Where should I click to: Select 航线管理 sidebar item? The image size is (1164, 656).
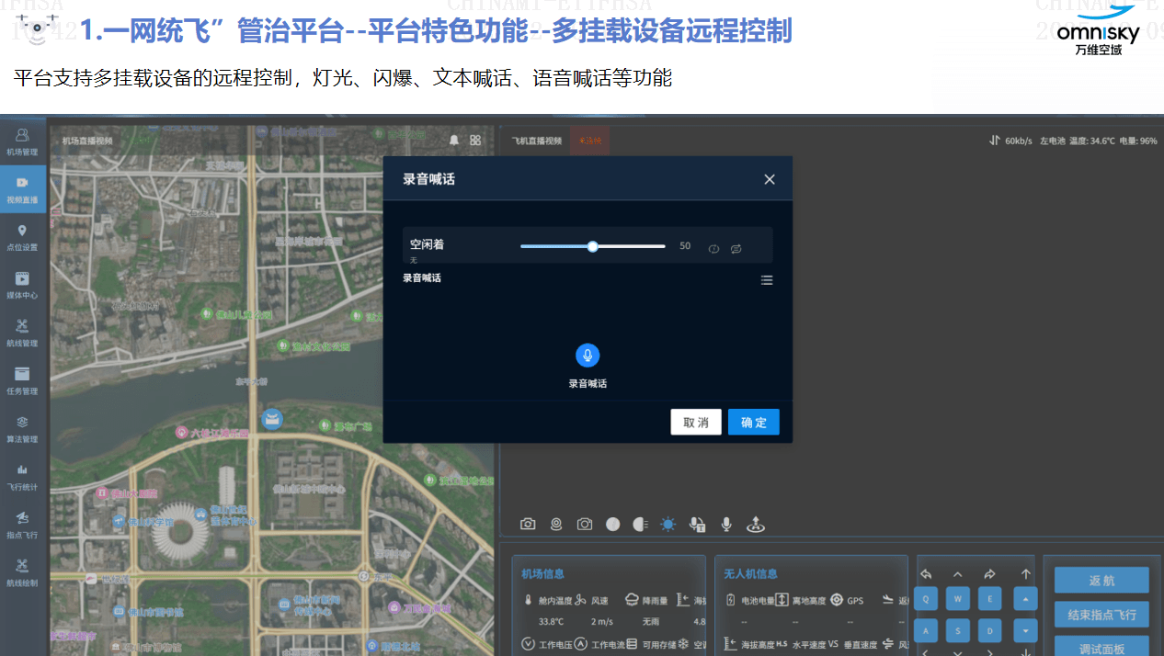[22, 333]
